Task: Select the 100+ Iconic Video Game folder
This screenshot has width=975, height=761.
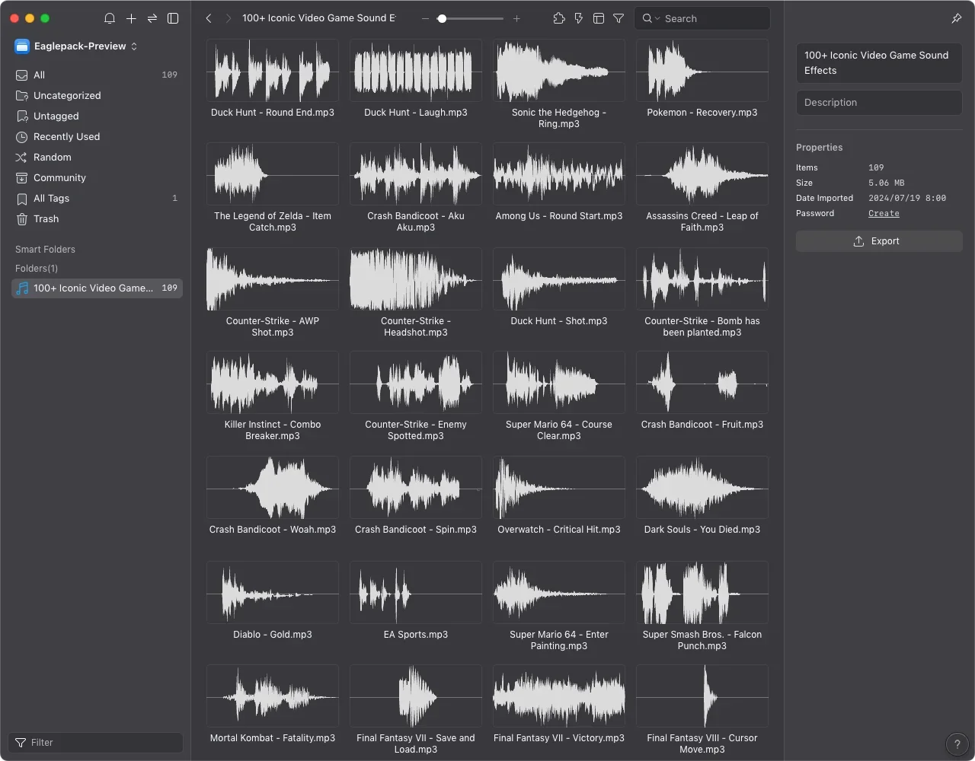Action: click(x=97, y=288)
